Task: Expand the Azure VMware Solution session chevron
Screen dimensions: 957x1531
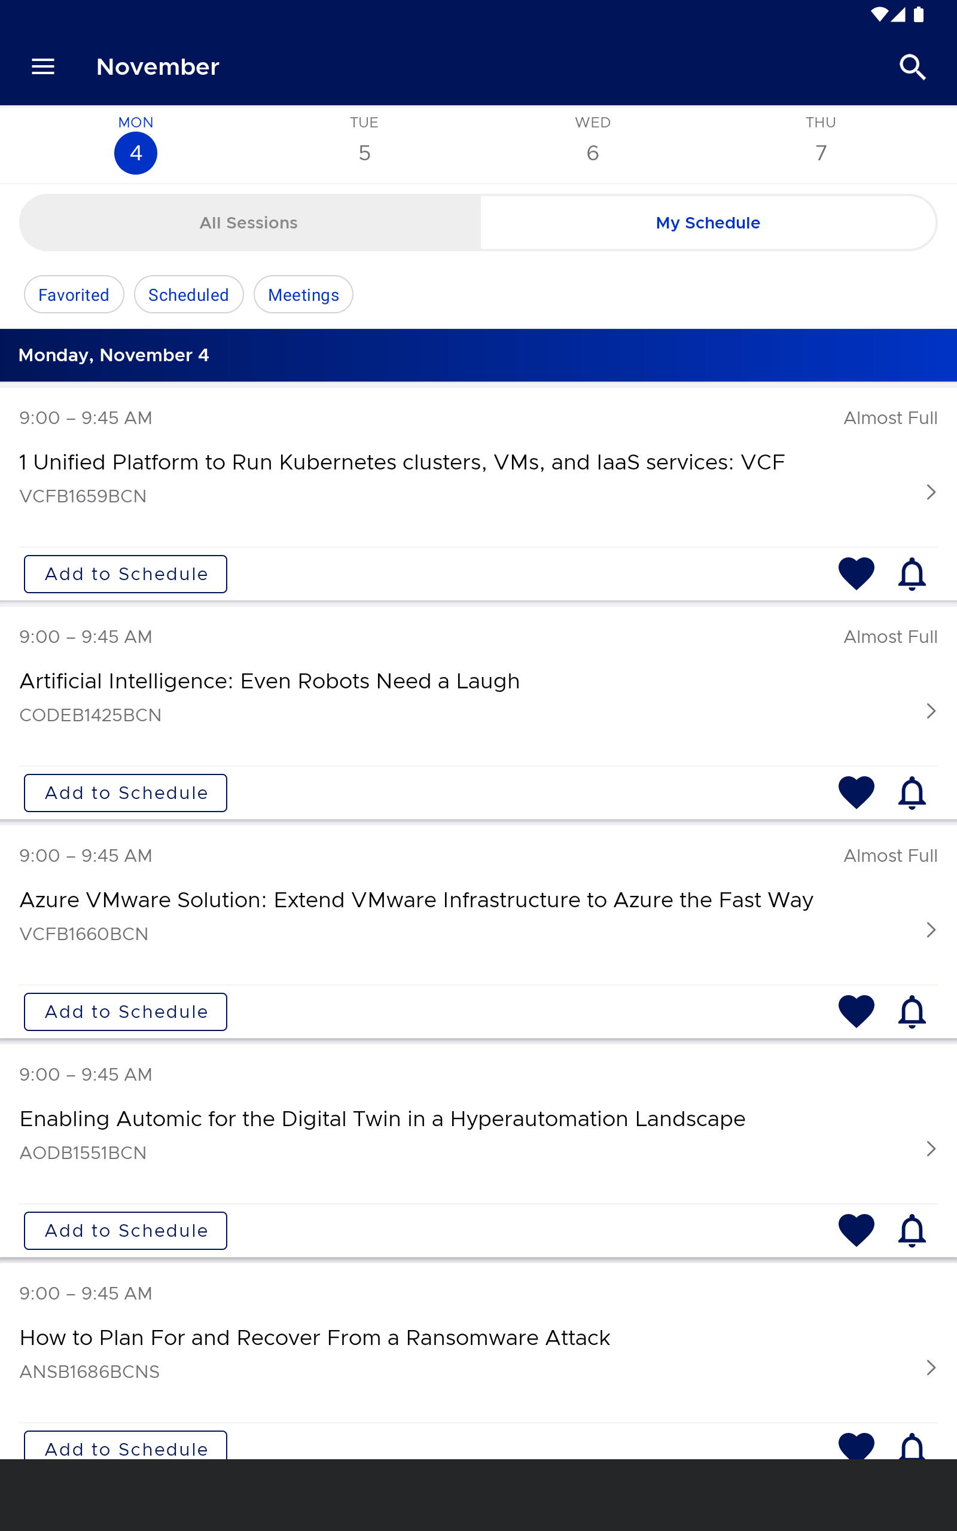Action: [x=931, y=929]
